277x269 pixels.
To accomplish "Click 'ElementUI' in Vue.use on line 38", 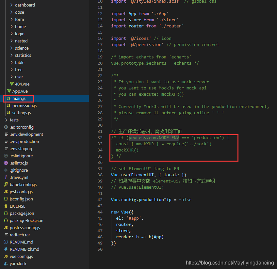I will [x=142, y=175].
